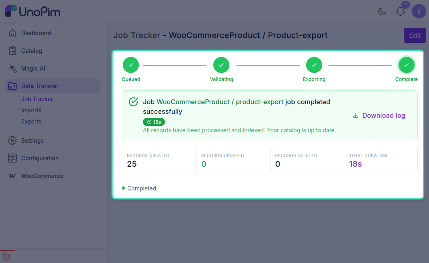Click the Settings gear icon
This screenshot has width=429, height=263.
click(x=12, y=141)
